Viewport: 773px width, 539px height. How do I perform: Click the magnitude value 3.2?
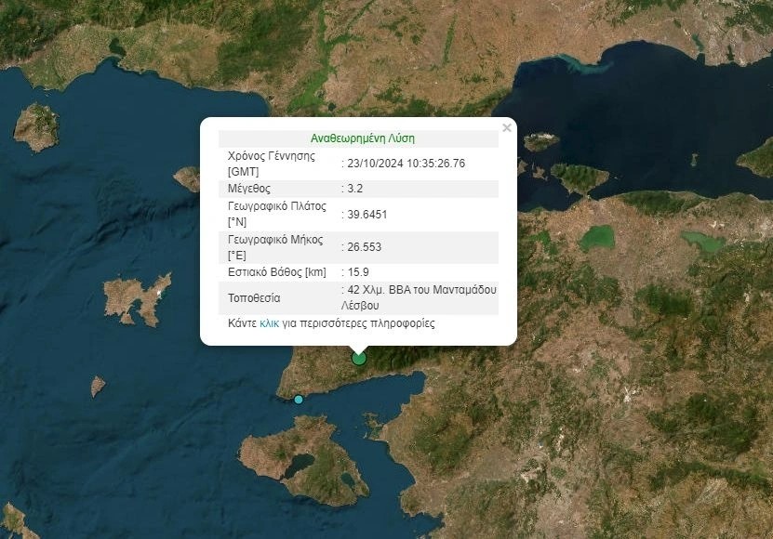coord(354,189)
